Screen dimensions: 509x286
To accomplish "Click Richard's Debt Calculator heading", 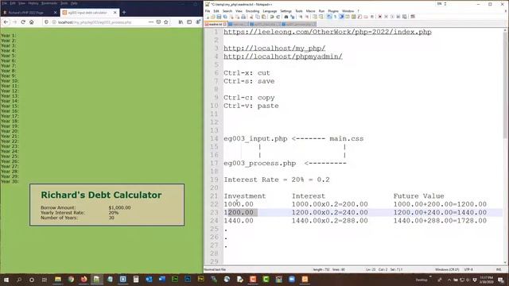I will [101, 195].
